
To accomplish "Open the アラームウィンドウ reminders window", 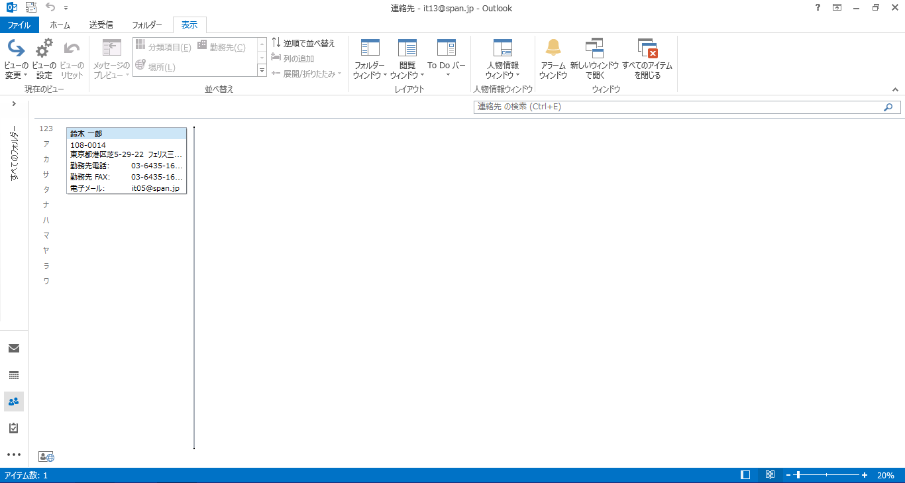I will click(553, 59).
